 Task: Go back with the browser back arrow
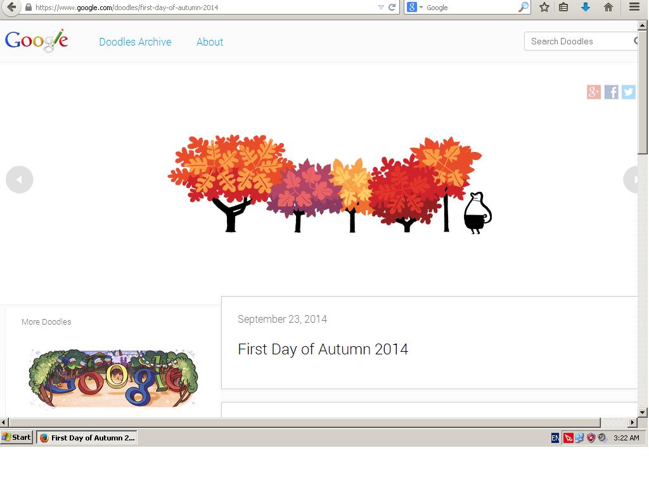[11, 7]
